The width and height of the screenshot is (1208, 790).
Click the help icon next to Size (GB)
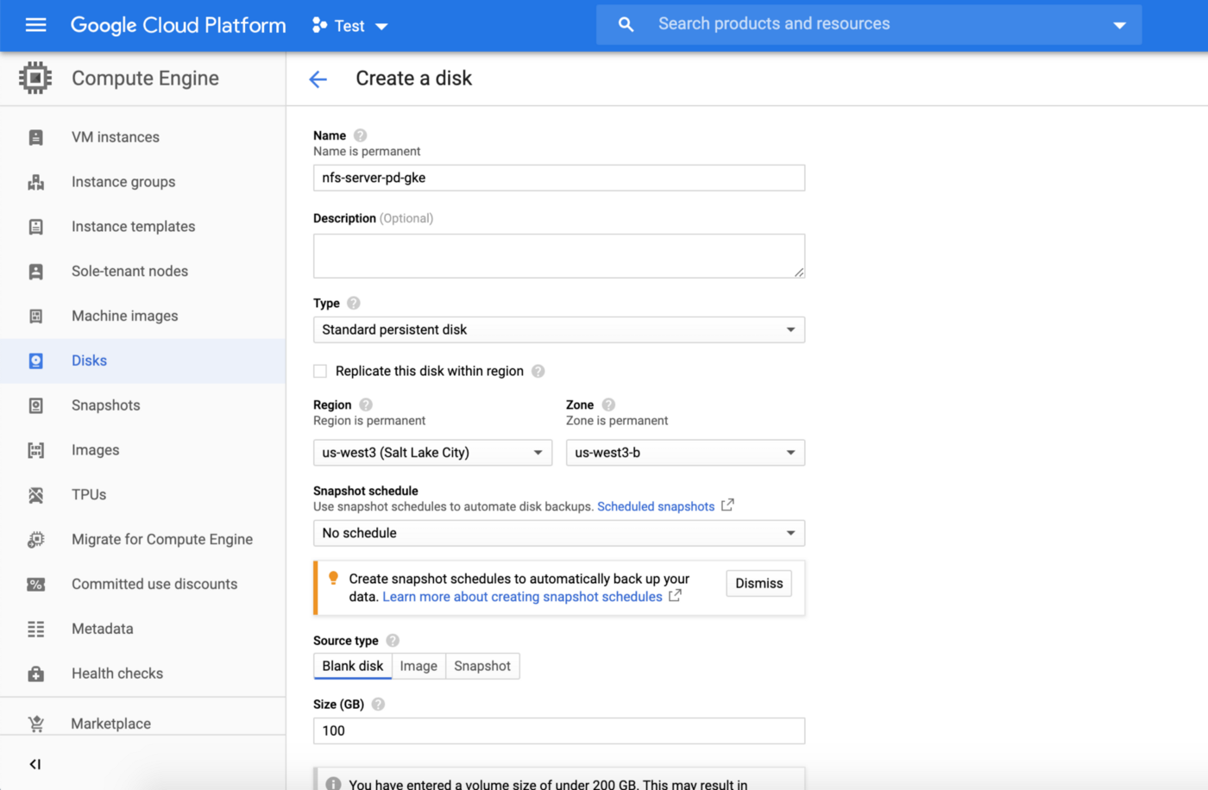point(378,704)
